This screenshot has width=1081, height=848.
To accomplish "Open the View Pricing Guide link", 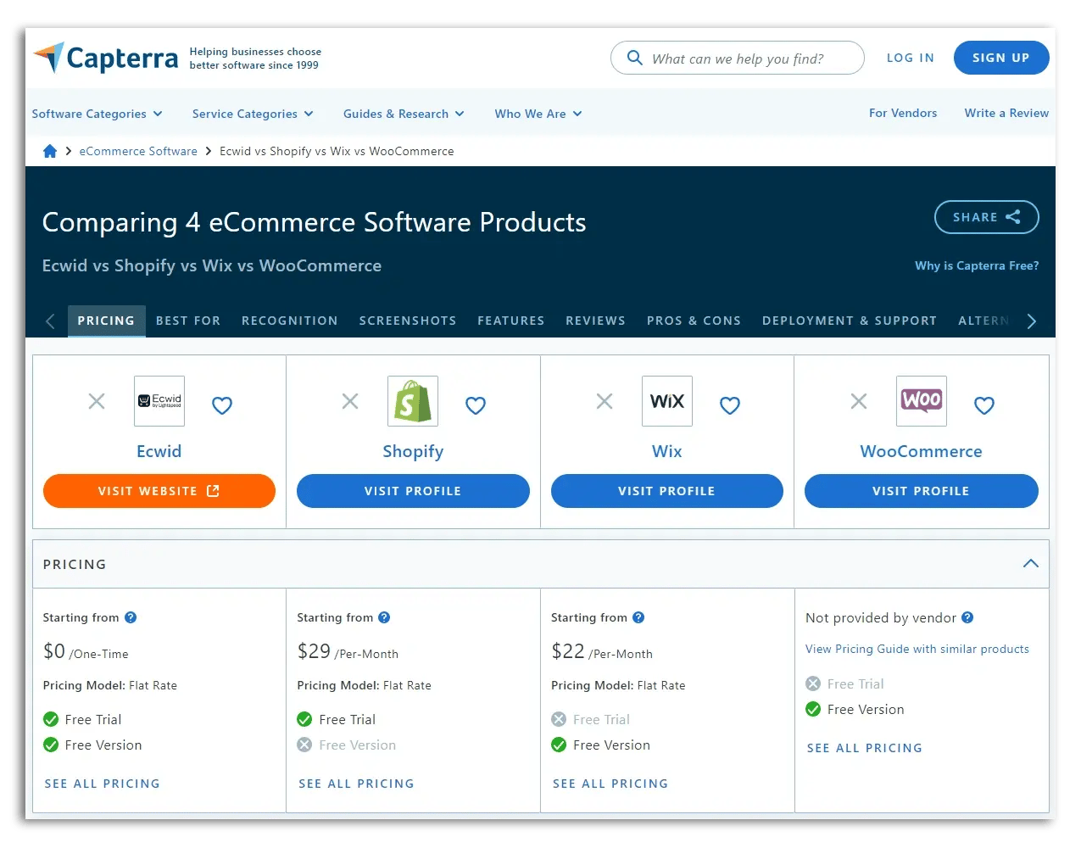I will [x=917, y=649].
